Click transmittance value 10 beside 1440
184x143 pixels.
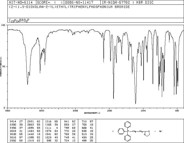click(39, 134)
